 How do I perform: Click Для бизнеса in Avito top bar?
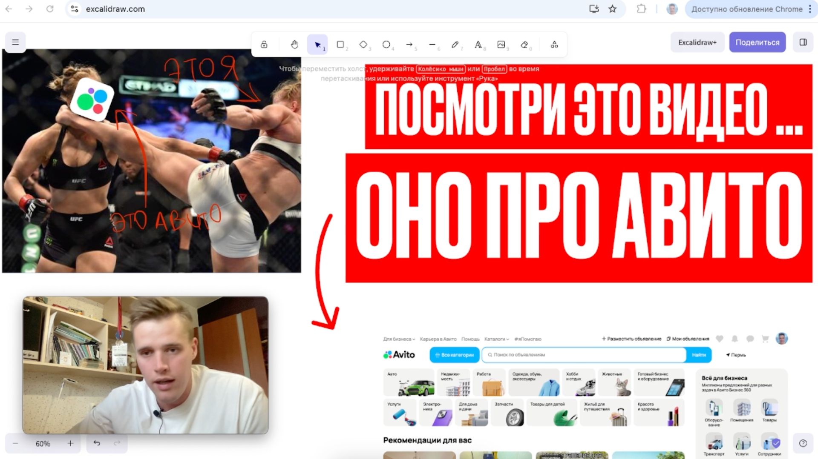click(399, 339)
